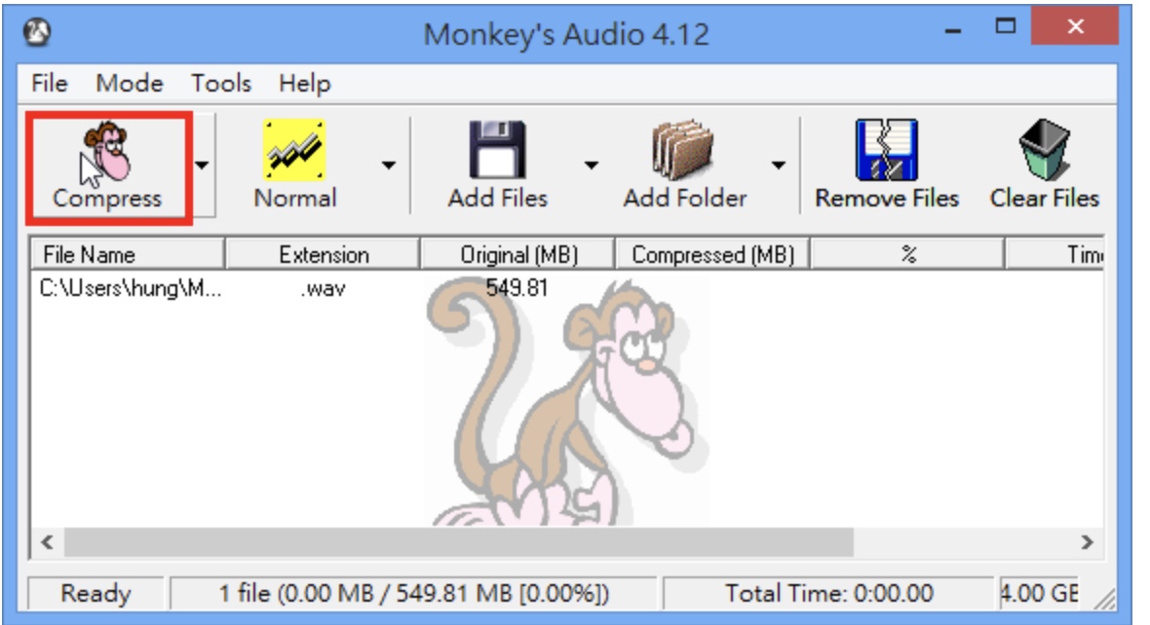Screen dimensions: 1150x625
Task: Click the 4.00 GB status bar entry
Action: pyautogui.click(x=1039, y=594)
